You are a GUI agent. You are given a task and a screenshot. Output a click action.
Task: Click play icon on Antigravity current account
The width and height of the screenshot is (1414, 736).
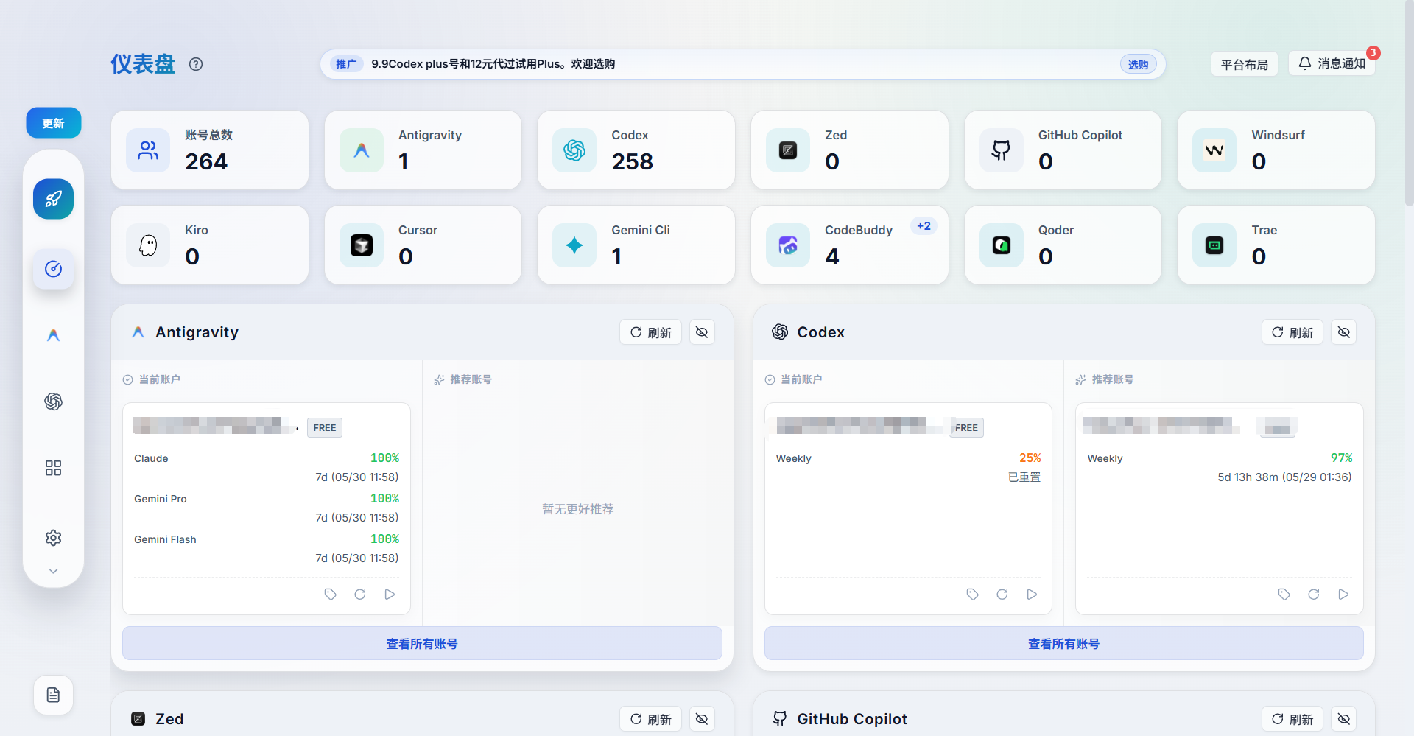pos(390,595)
